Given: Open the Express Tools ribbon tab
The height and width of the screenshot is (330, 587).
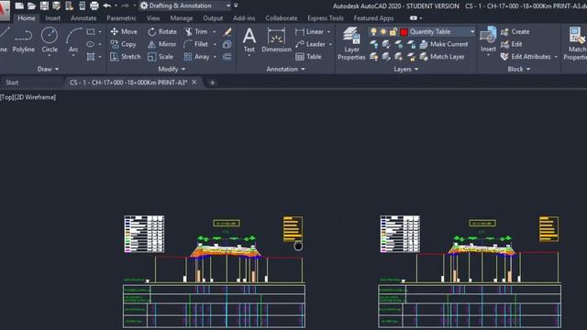Looking at the screenshot, I should (x=326, y=18).
